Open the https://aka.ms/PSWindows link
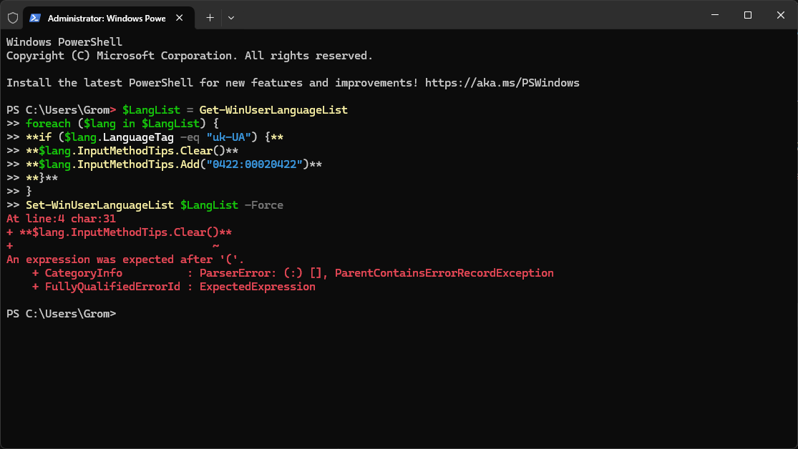 [x=502, y=83]
